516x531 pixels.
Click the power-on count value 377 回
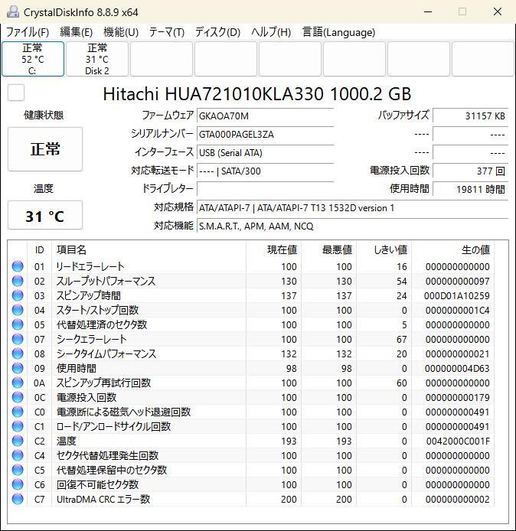point(471,171)
